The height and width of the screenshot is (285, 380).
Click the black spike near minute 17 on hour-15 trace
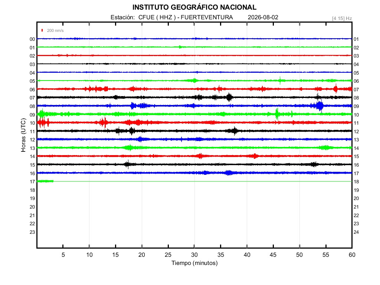coord(128,164)
